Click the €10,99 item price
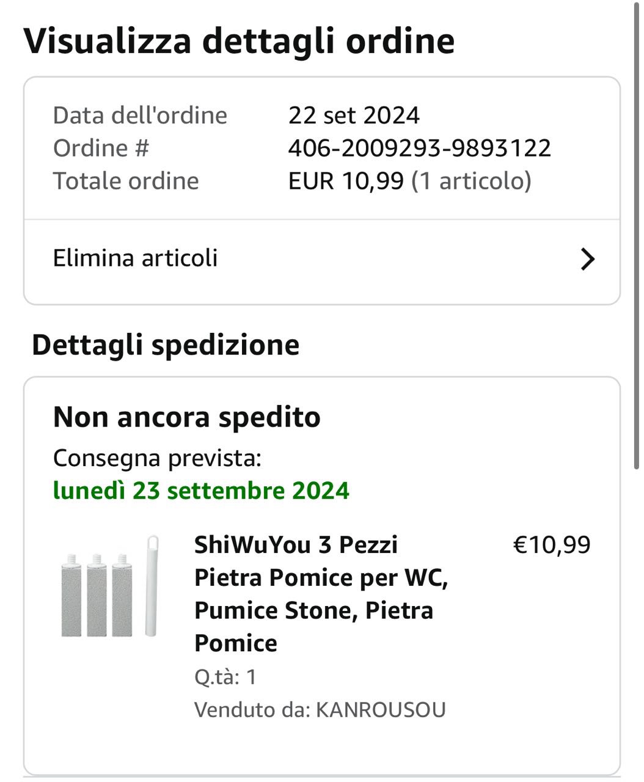Image resolution: width=644 pixels, height=782 pixels. (x=551, y=544)
